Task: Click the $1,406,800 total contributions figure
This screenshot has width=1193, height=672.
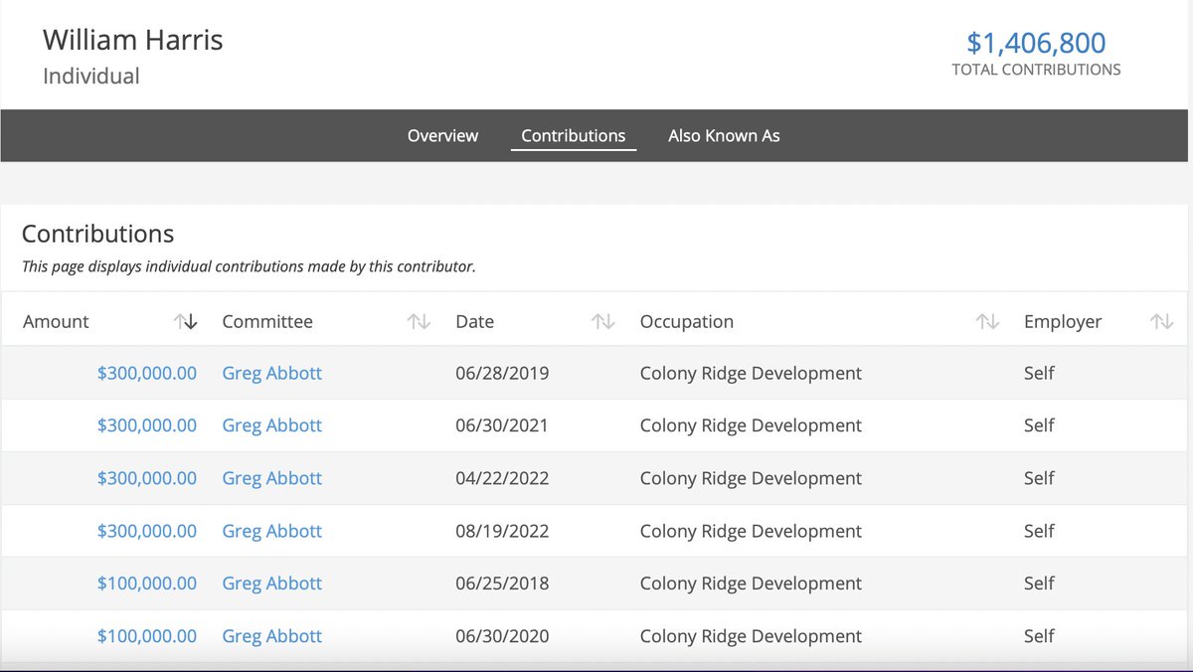Action: 1036,43
